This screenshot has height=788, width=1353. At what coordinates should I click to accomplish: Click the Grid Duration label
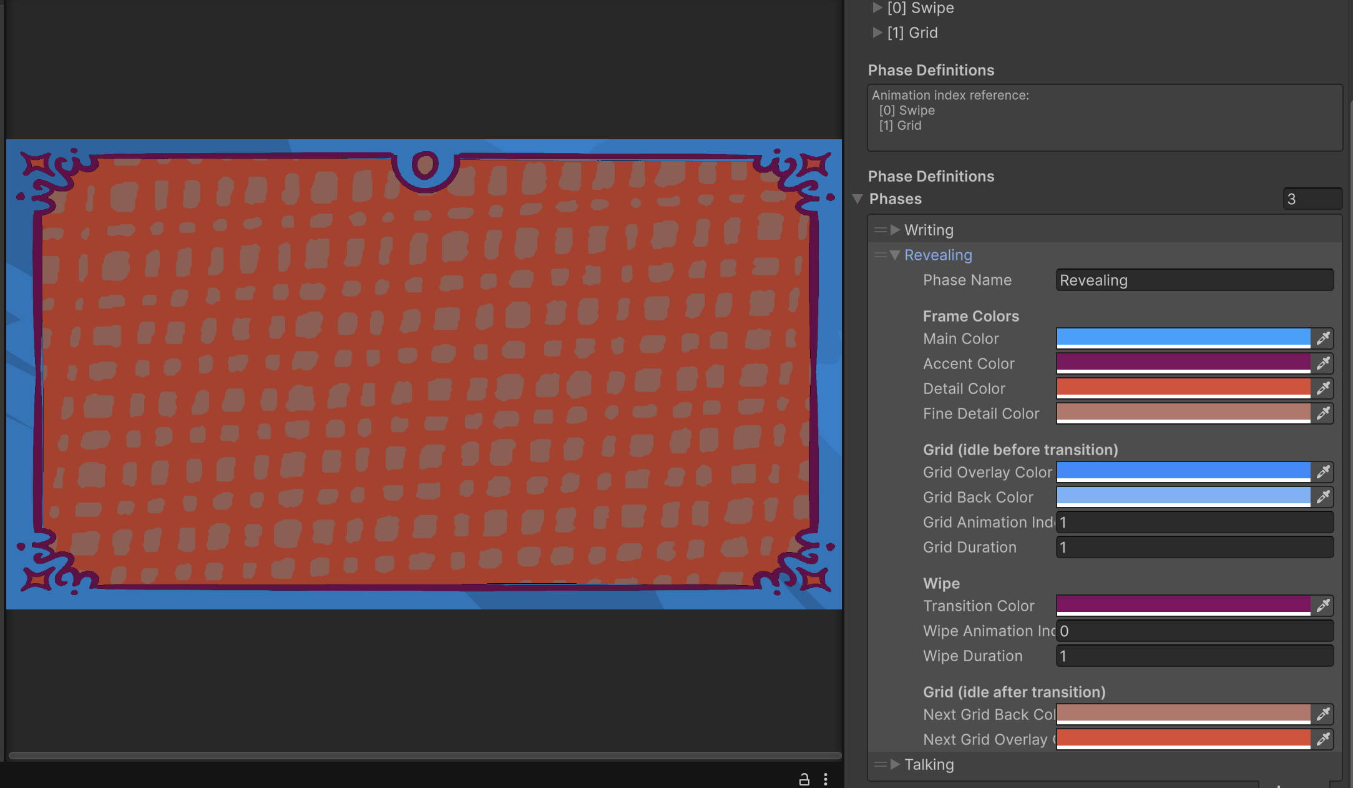point(969,547)
